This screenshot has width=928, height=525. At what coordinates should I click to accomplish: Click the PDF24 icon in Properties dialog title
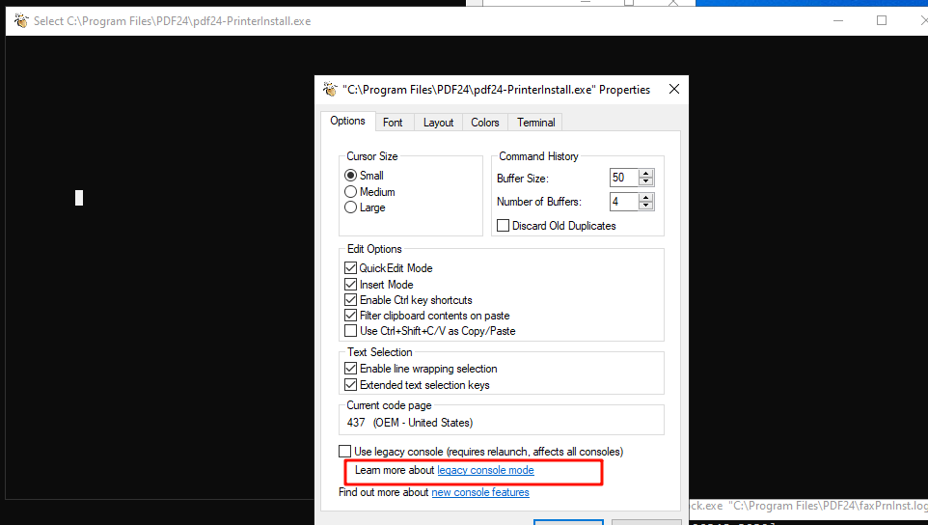330,89
